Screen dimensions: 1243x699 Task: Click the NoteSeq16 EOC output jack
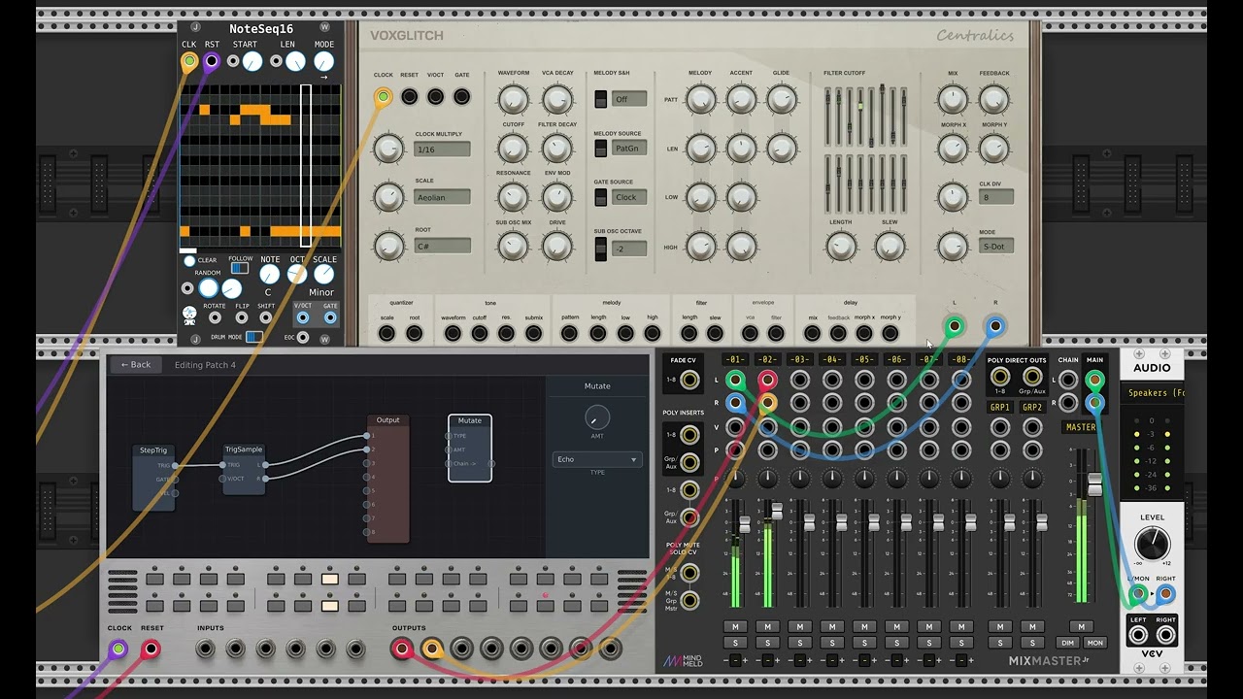pyautogui.click(x=303, y=338)
